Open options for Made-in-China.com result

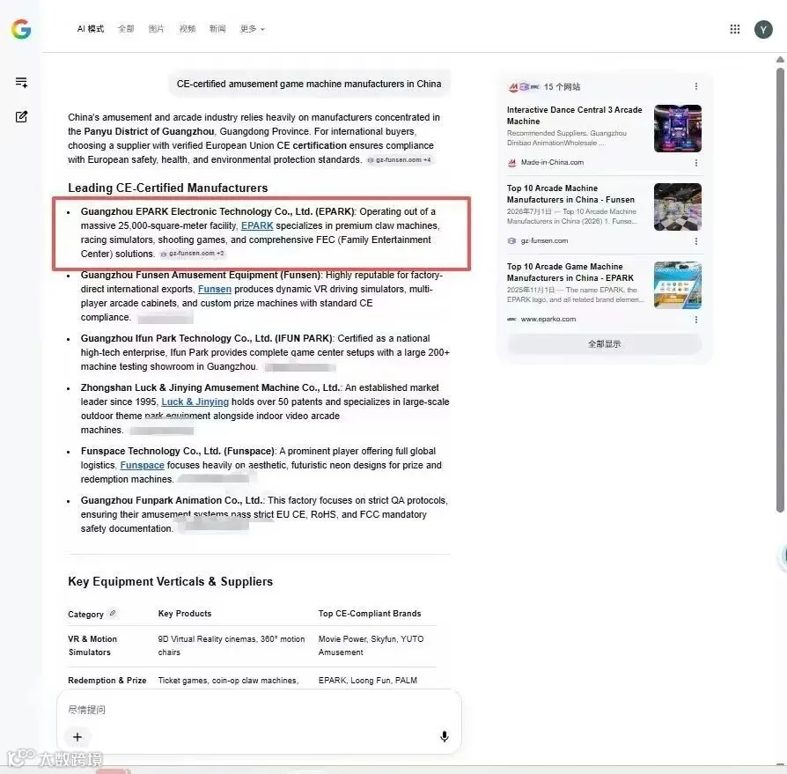[696, 163]
